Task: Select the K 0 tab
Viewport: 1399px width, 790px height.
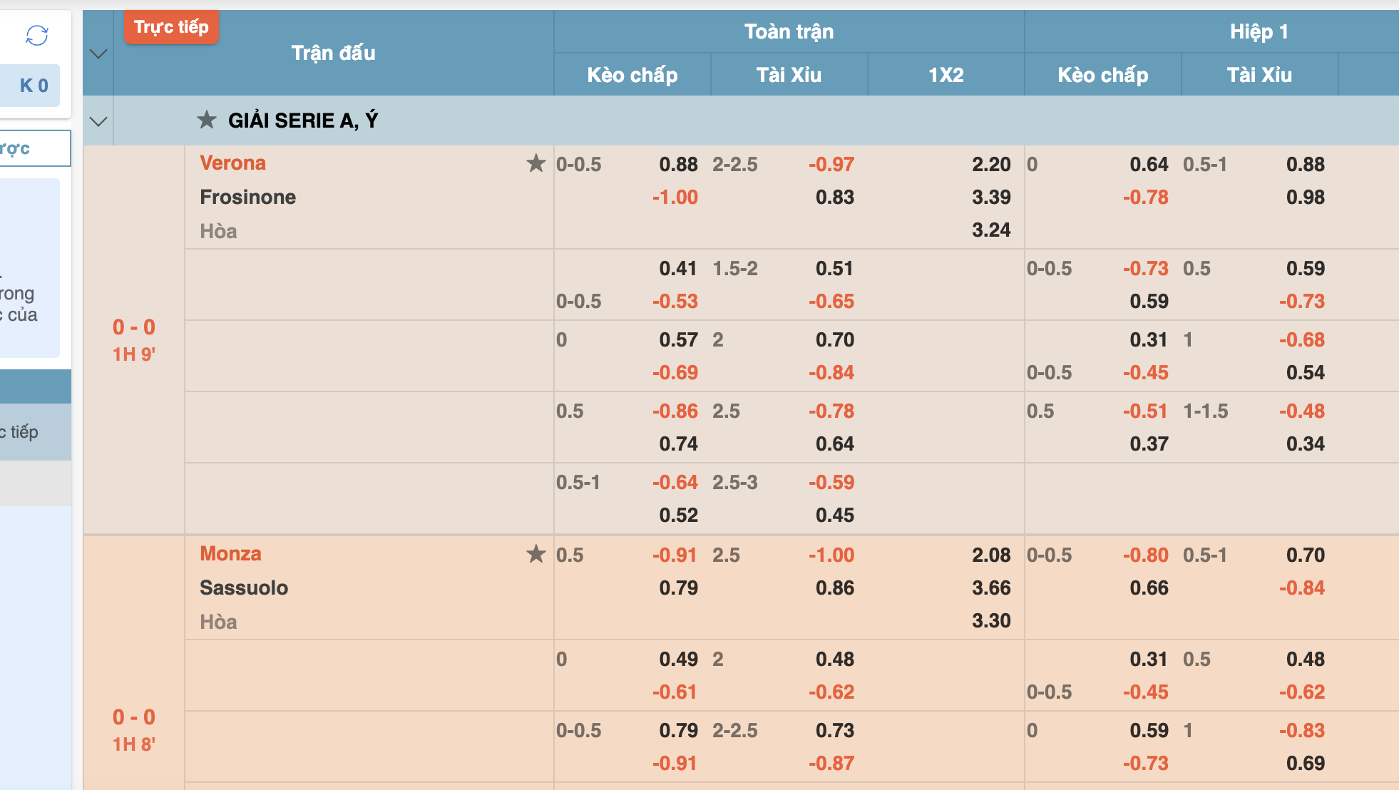Action: click(x=34, y=86)
